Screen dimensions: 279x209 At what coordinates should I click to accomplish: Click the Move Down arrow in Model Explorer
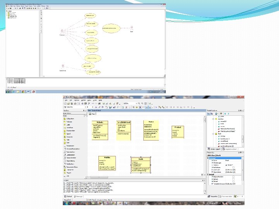[229, 113]
